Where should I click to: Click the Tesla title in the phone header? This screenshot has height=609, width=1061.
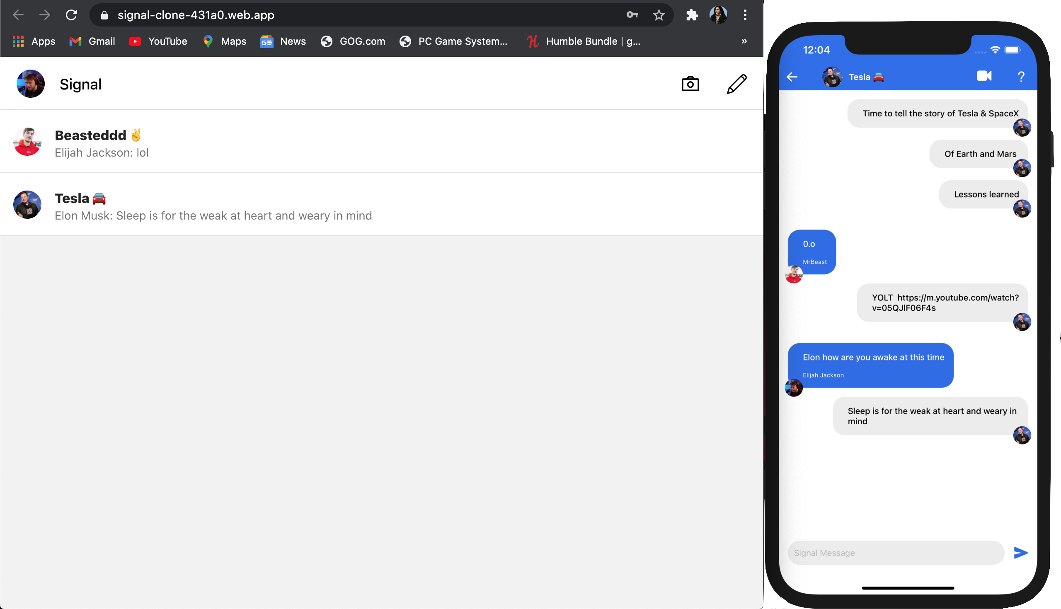(867, 77)
